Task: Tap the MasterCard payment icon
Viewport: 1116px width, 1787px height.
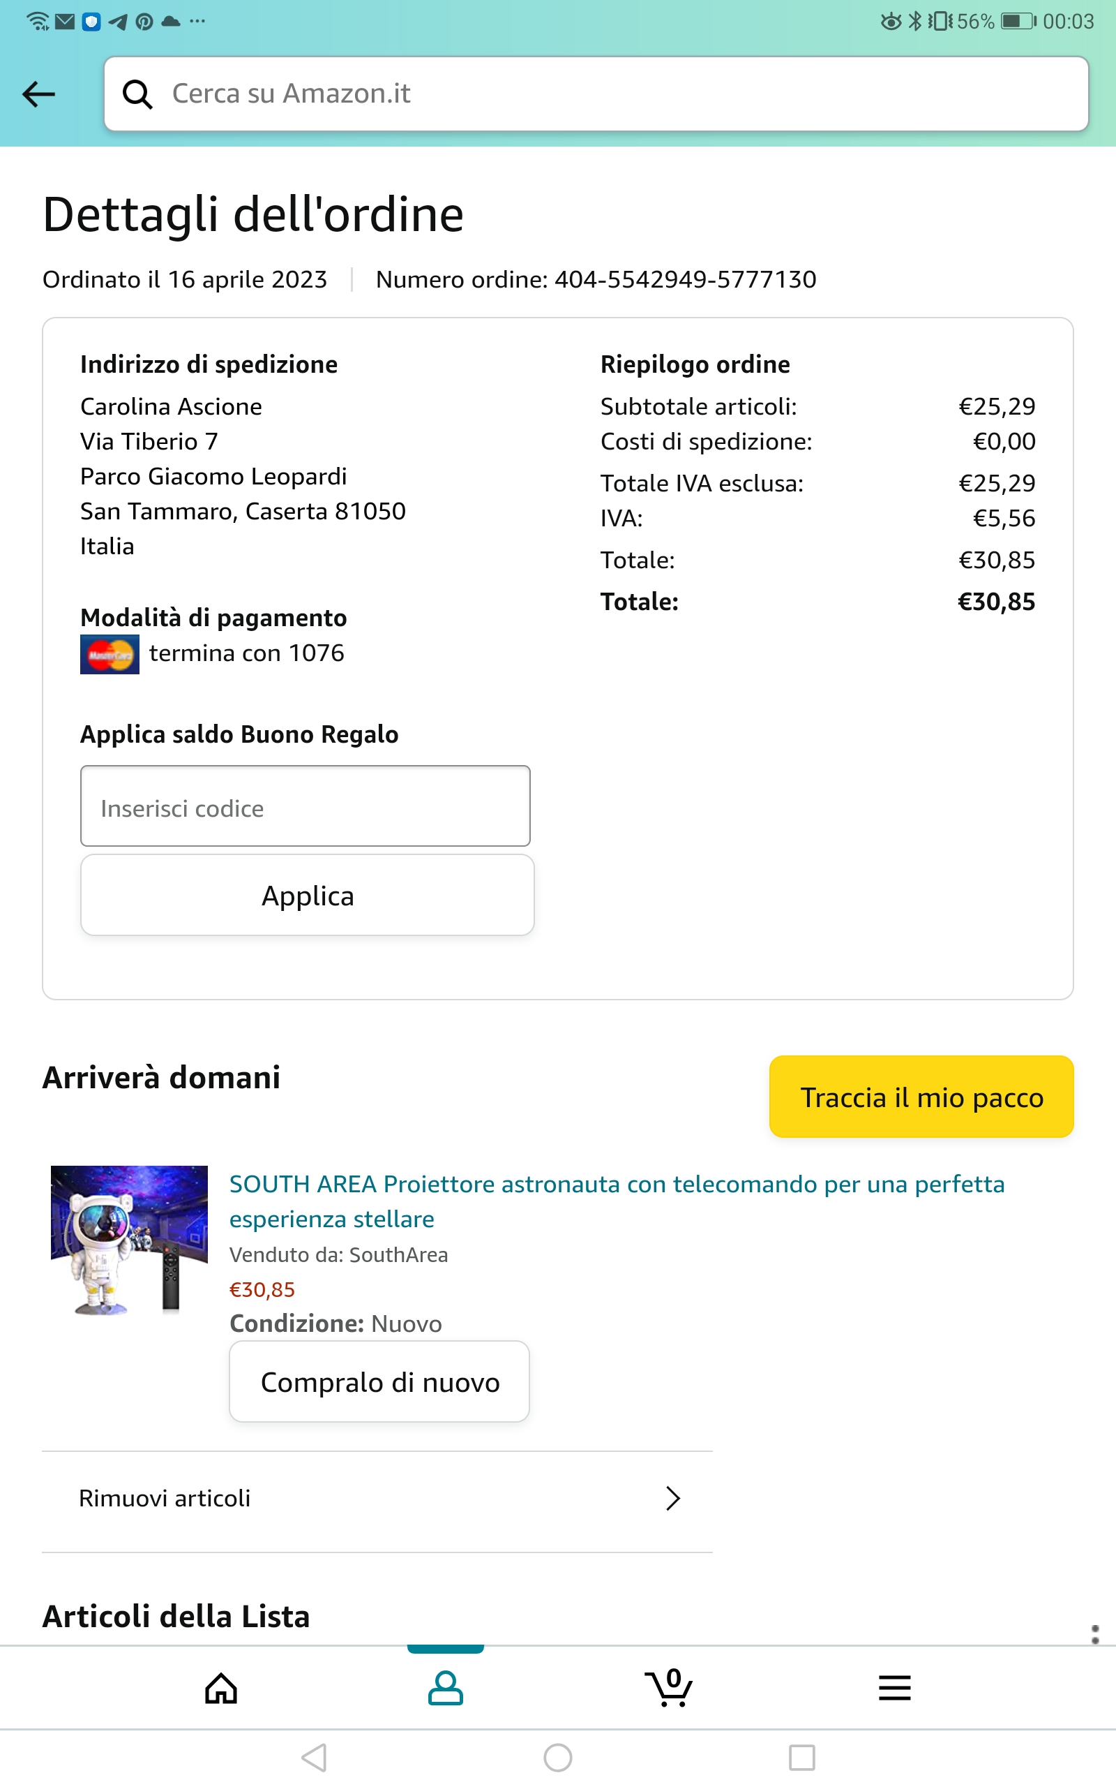Action: (110, 654)
